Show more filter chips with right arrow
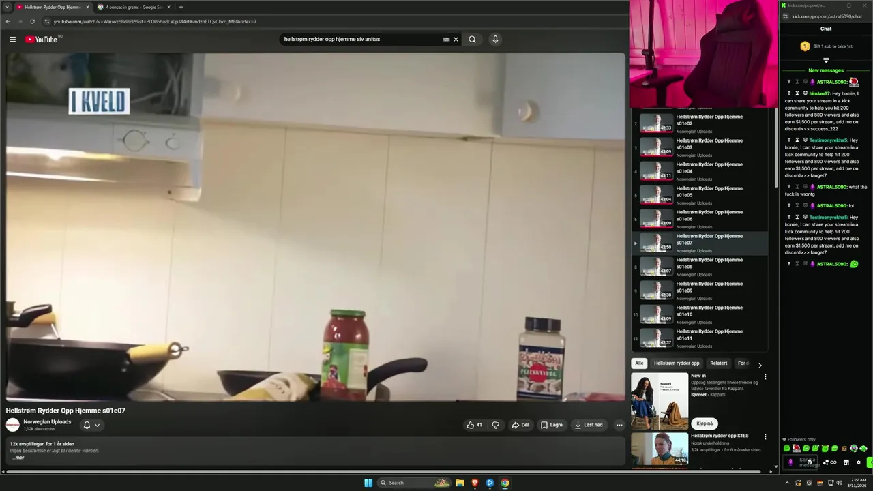This screenshot has width=873, height=491. tap(760, 365)
